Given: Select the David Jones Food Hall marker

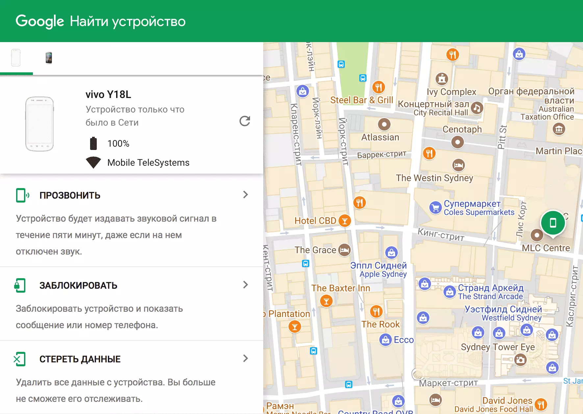Looking at the screenshot, I should click(541, 405).
